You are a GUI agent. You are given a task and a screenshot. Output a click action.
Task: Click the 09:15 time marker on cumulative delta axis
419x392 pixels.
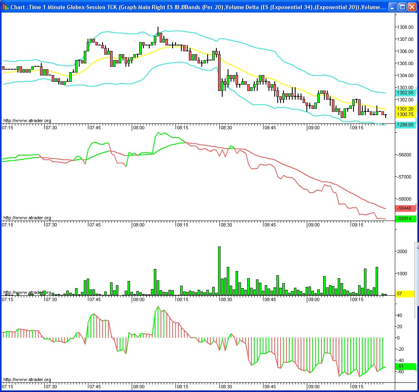click(357, 225)
